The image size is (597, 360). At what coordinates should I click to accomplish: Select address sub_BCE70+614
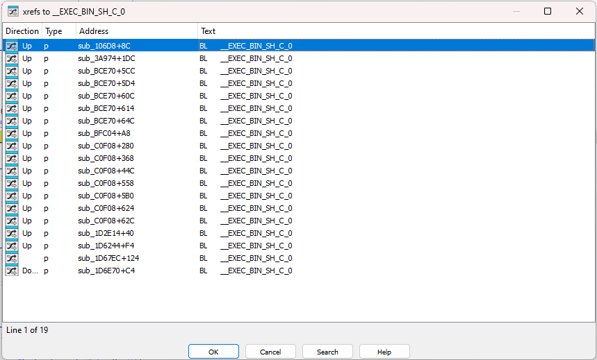click(106, 108)
